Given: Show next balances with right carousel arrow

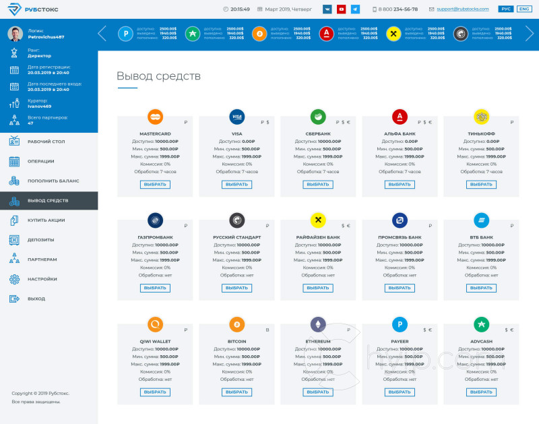Looking at the screenshot, I should (530, 34).
